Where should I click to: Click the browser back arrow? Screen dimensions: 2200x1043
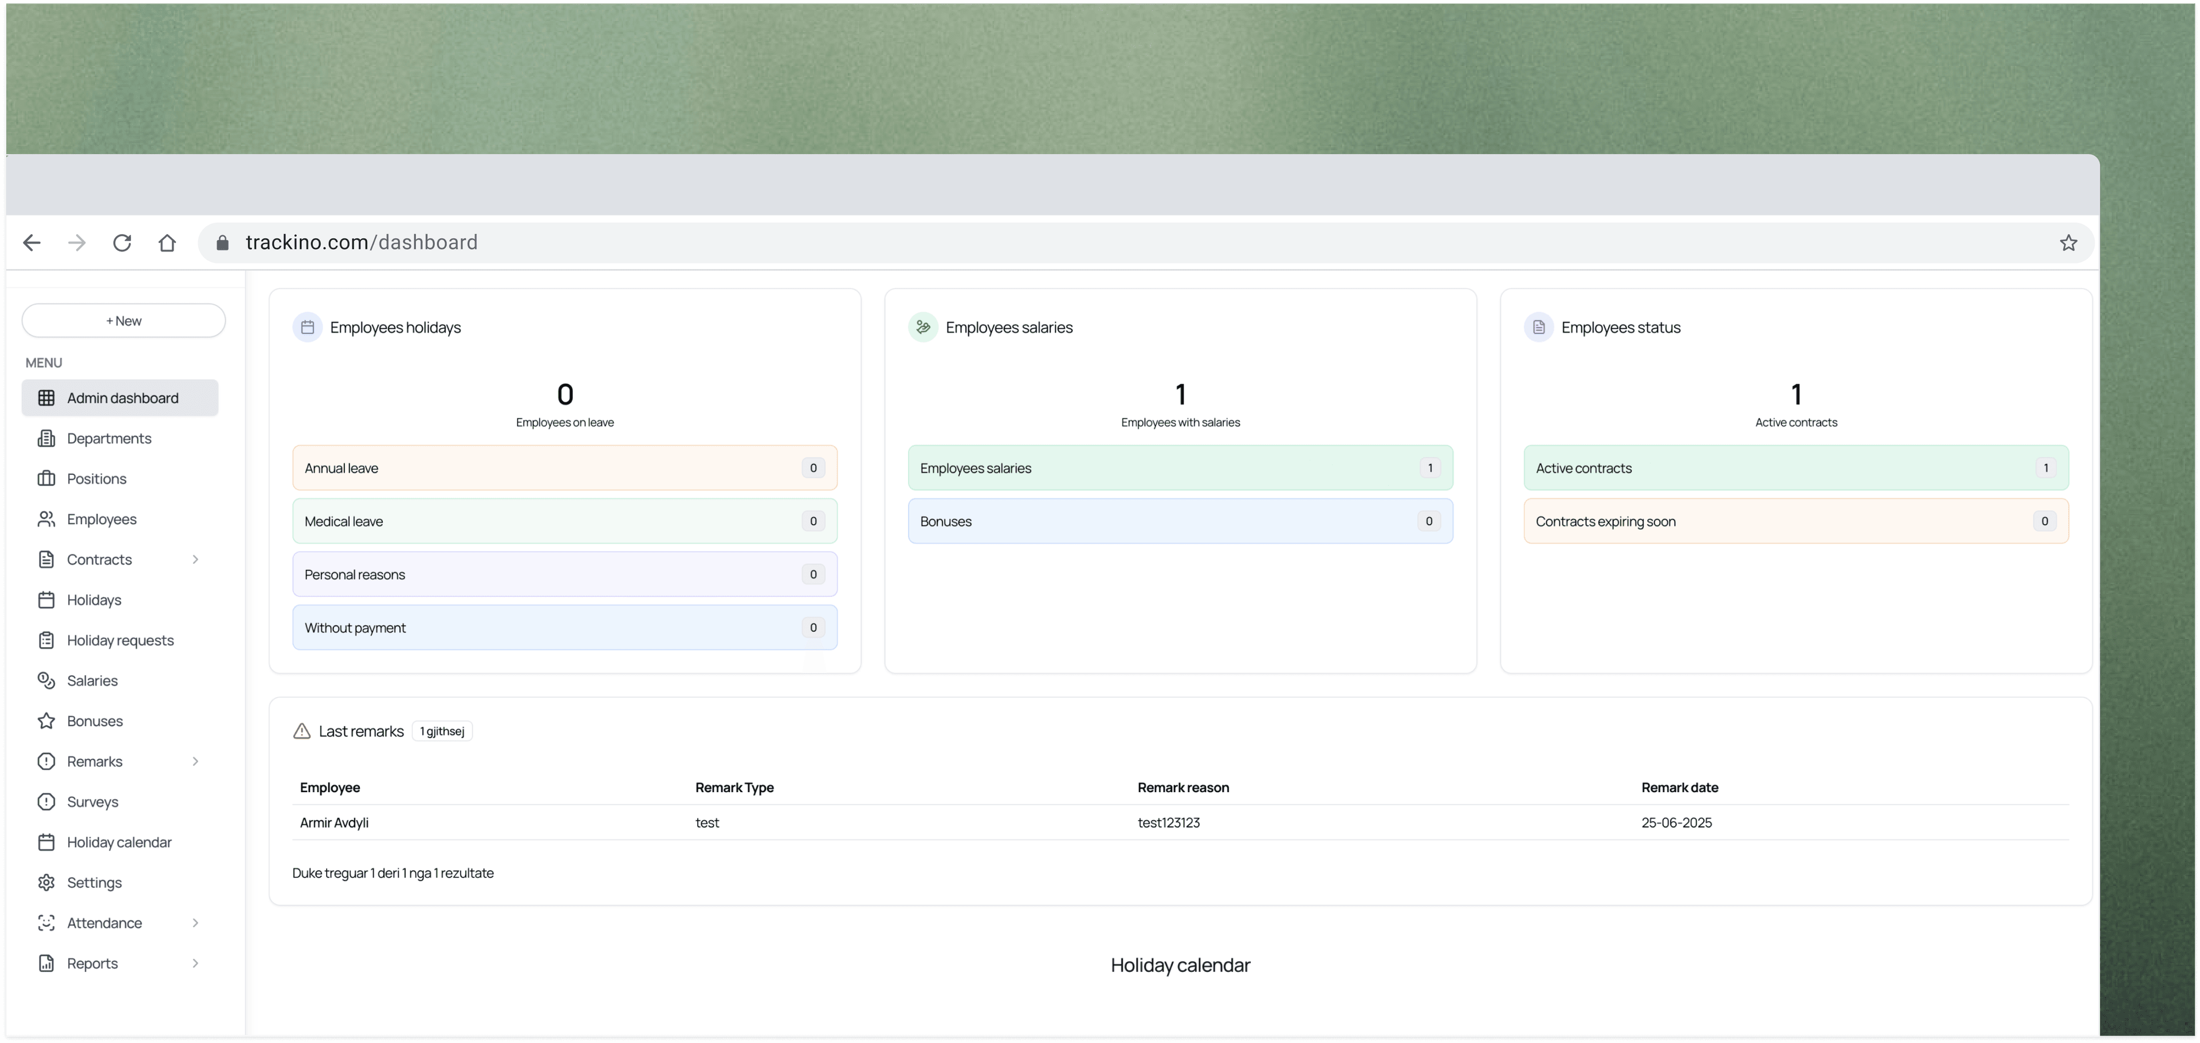[x=33, y=243]
